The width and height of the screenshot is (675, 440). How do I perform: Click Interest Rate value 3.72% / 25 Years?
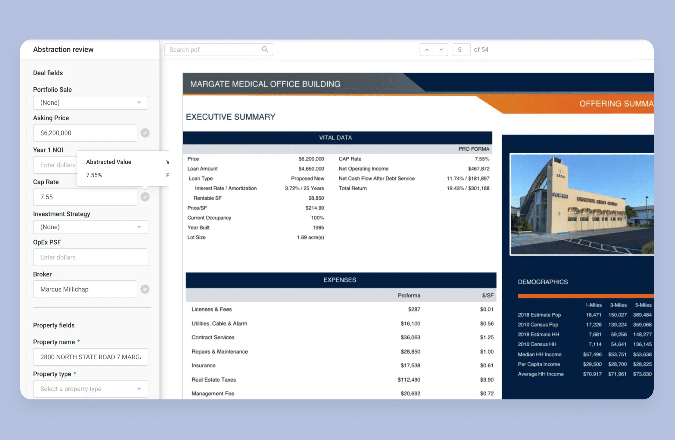[x=304, y=188]
